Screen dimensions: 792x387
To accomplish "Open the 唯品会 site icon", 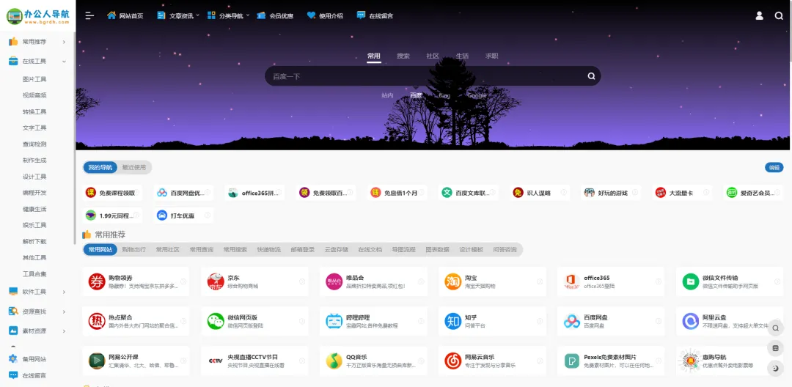I will click(334, 281).
